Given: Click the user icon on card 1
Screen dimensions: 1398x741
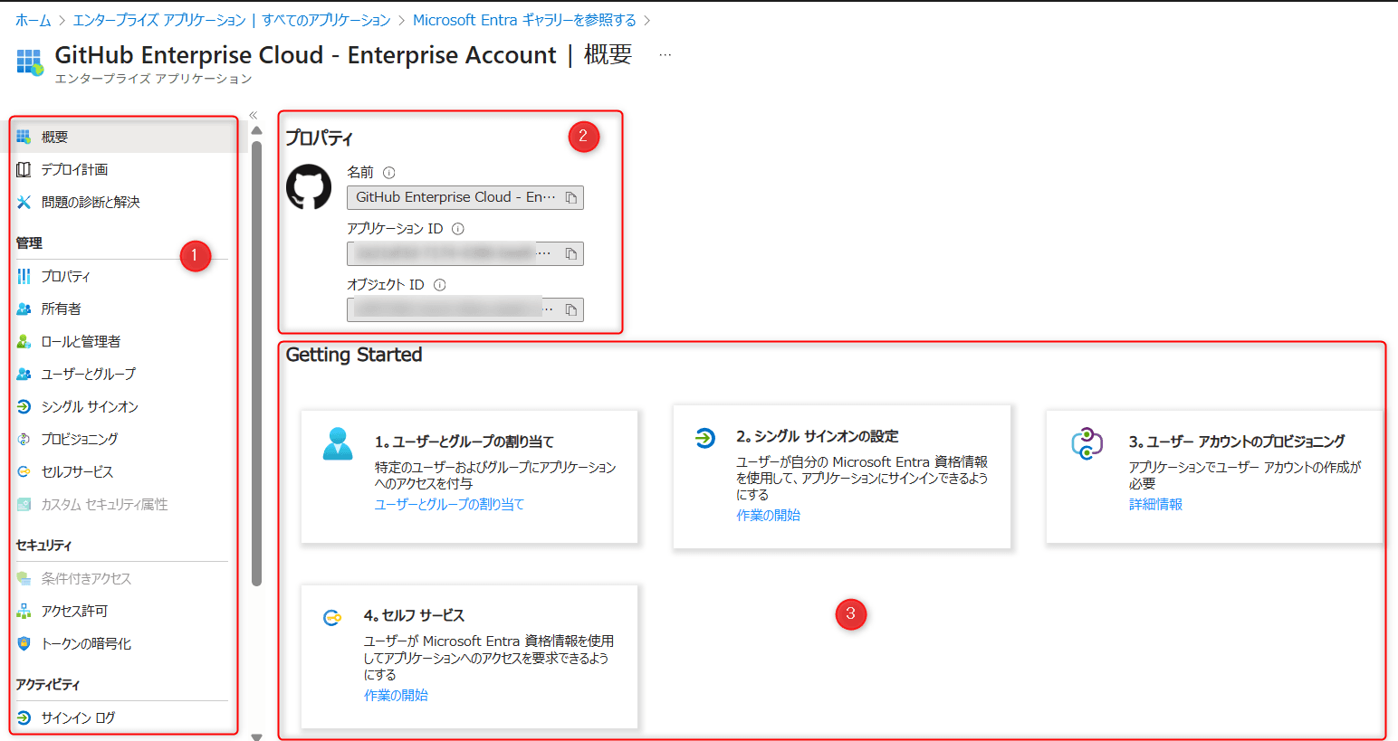Looking at the screenshot, I should coord(338,443).
